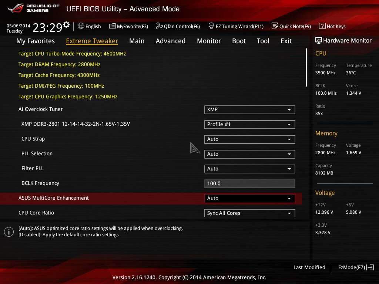Click the CPU Core Ratio label
This screenshot has width=379, height=284.
(x=36, y=213)
